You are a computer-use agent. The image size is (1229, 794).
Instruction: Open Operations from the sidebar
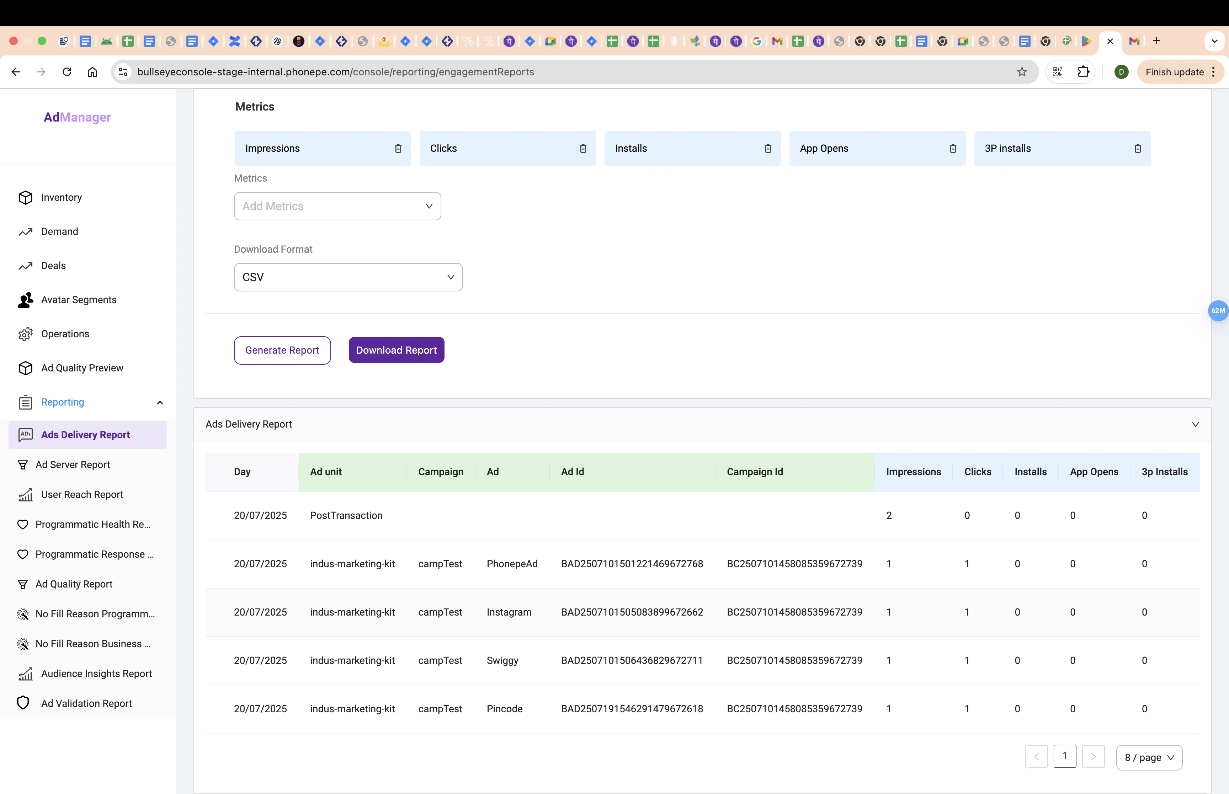click(x=65, y=334)
